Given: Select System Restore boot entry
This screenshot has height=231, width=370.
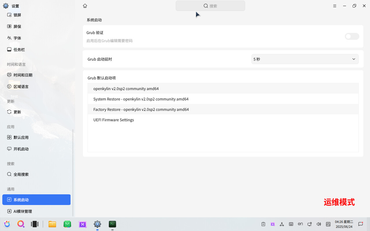Looking at the screenshot, I should pyautogui.click(x=223, y=99).
